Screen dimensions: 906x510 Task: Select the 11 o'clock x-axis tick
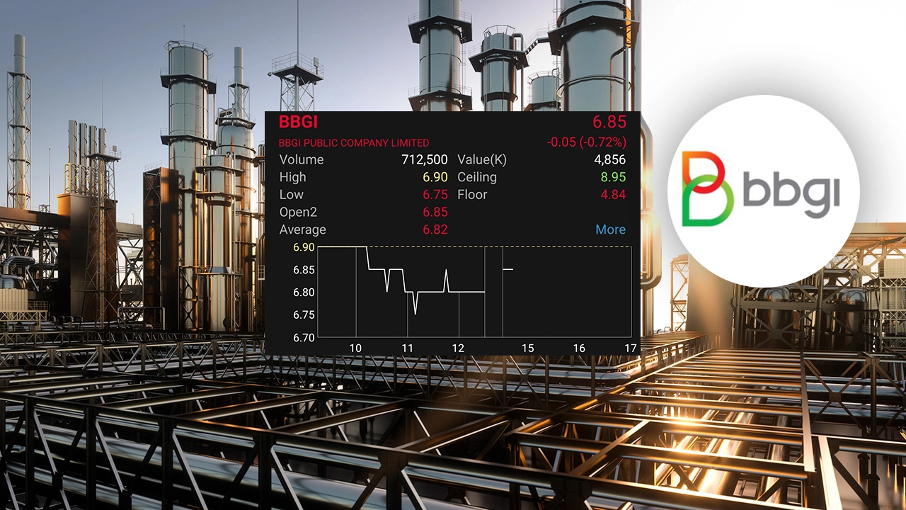coord(407,348)
